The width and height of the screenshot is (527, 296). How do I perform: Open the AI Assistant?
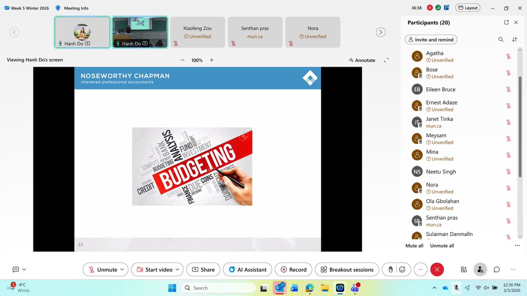pyautogui.click(x=248, y=270)
